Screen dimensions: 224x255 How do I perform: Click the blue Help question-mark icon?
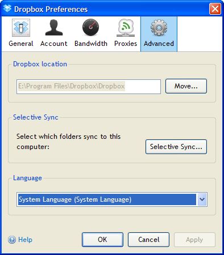pos(12,240)
